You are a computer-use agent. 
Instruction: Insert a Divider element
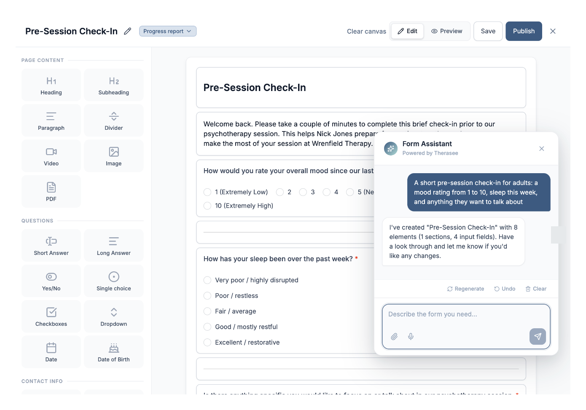coord(114,120)
